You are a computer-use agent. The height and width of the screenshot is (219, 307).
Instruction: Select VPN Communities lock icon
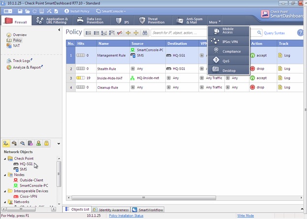(47, 143)
